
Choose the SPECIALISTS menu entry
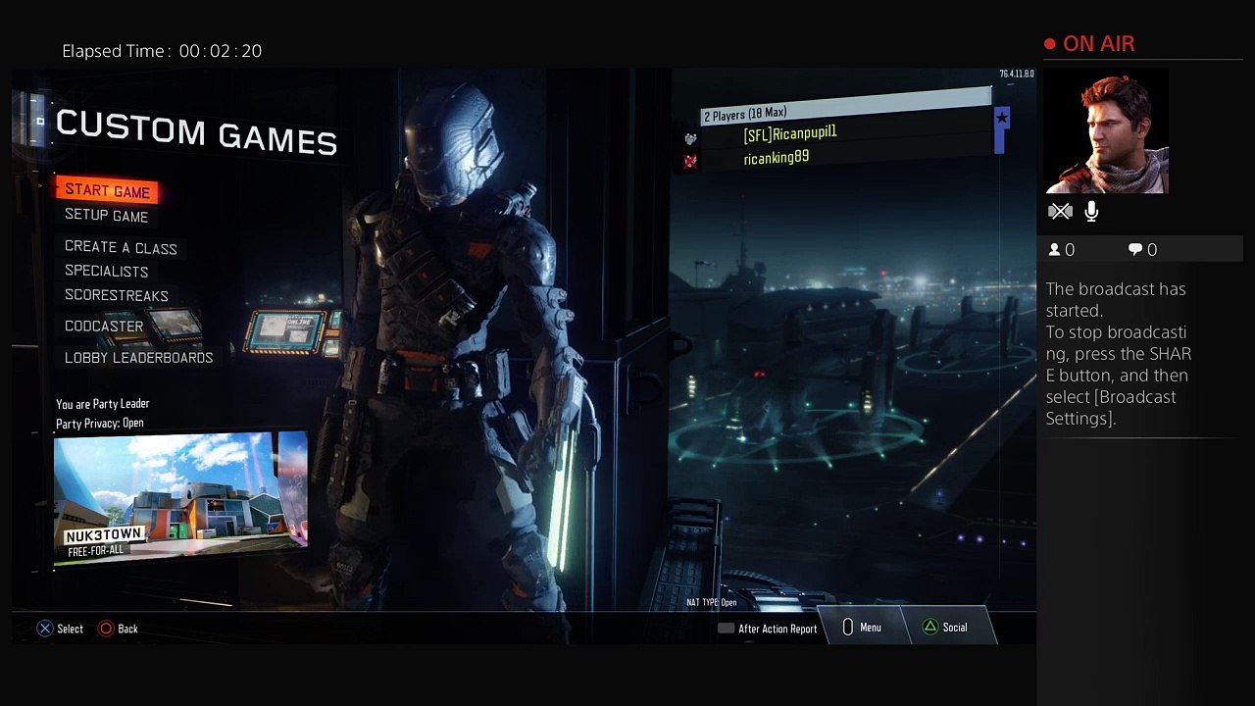[106, 272]
